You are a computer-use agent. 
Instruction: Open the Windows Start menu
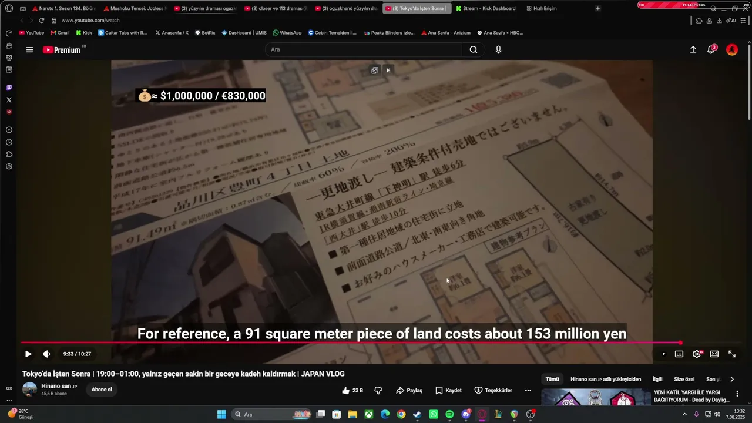pos(221,414)
